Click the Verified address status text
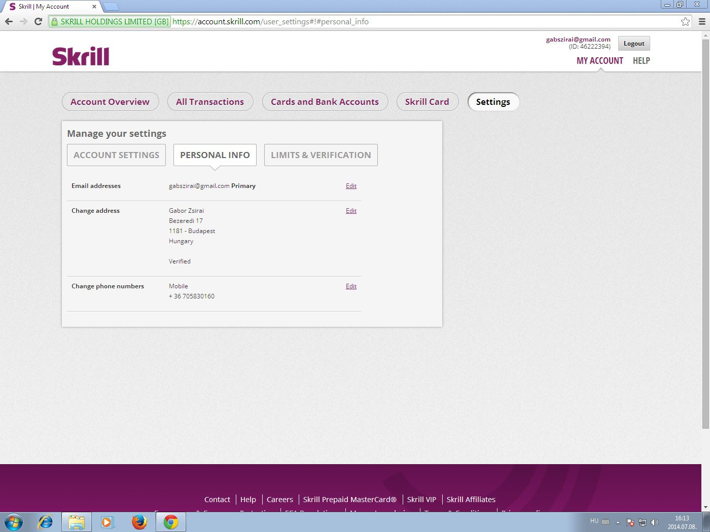The height and width of the screenshot is (532, 710). click(180, 261)
